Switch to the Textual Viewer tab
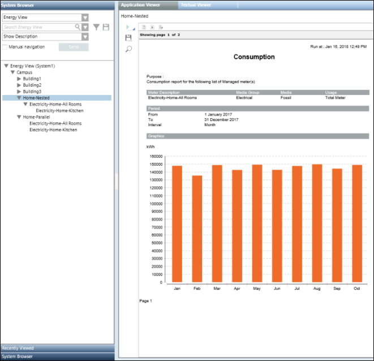This screenshot has height=361, width=374. pyautogui.click(x=196, y=5)
